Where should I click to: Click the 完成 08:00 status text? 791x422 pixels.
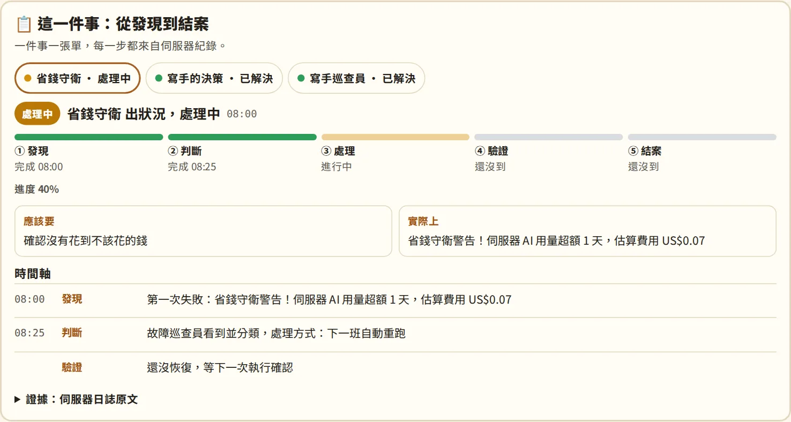39,167
